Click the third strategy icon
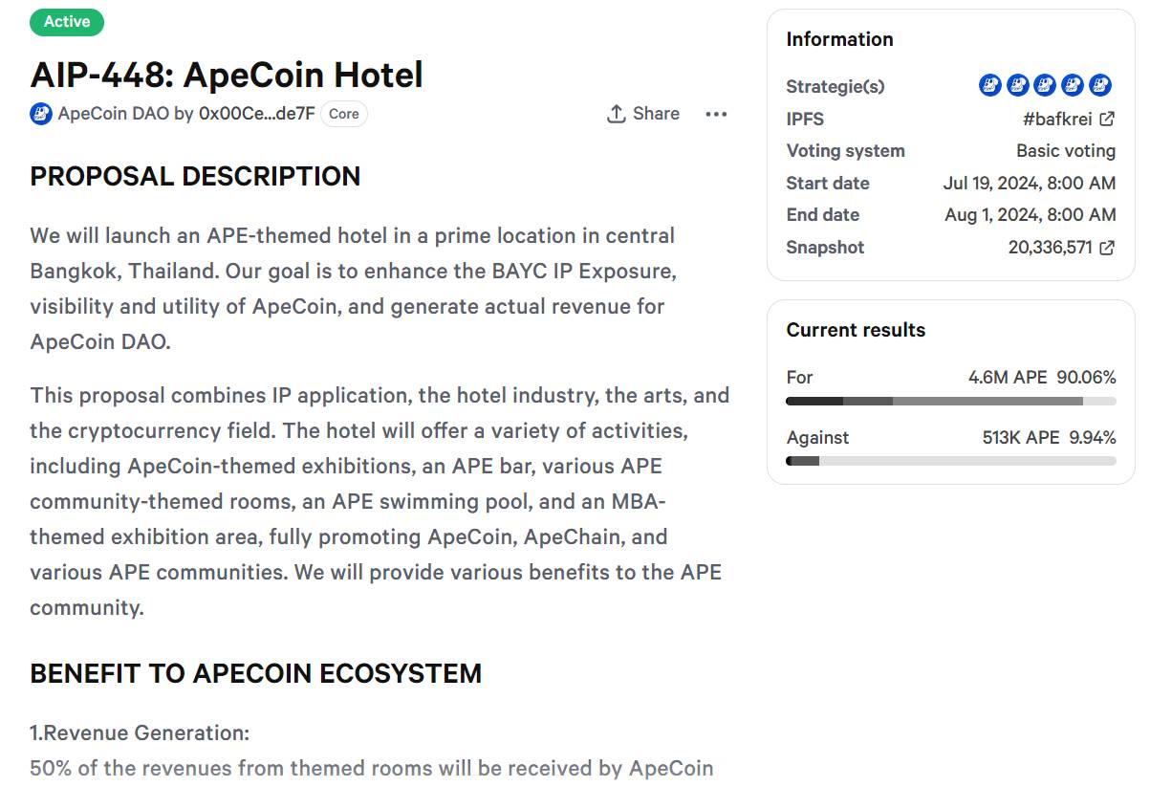This screenshot has width=1150, height=787. click(x=1045, y=86)
